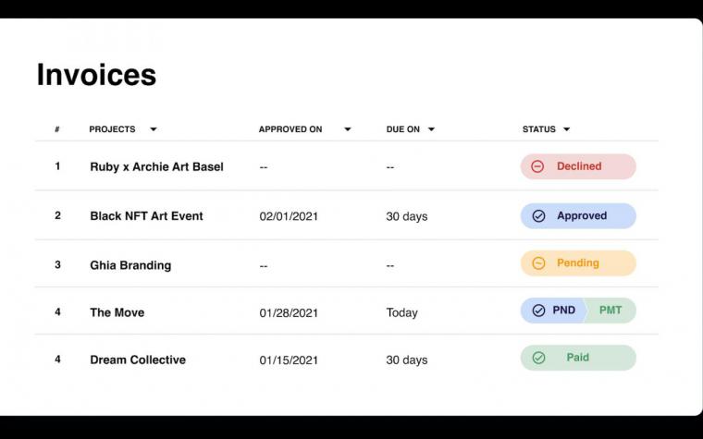Open Ruby x Archie Art Basel project
703x439 pixels.
pos(156,166)
